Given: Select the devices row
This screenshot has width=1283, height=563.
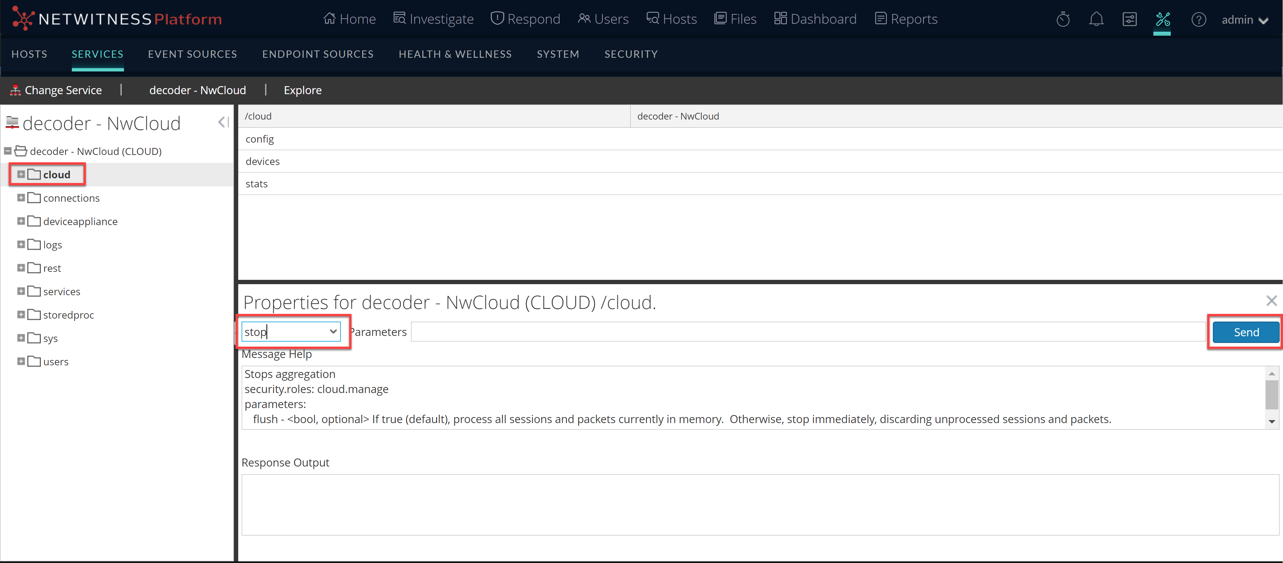Looking at the screenshot, I should 760,161.
